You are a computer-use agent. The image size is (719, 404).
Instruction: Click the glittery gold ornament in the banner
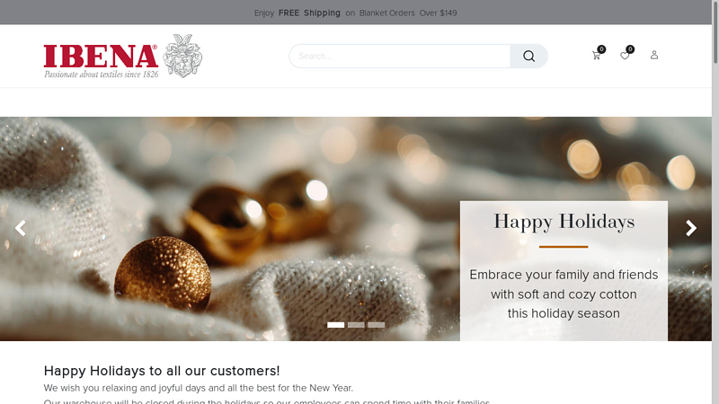[163, 274]
